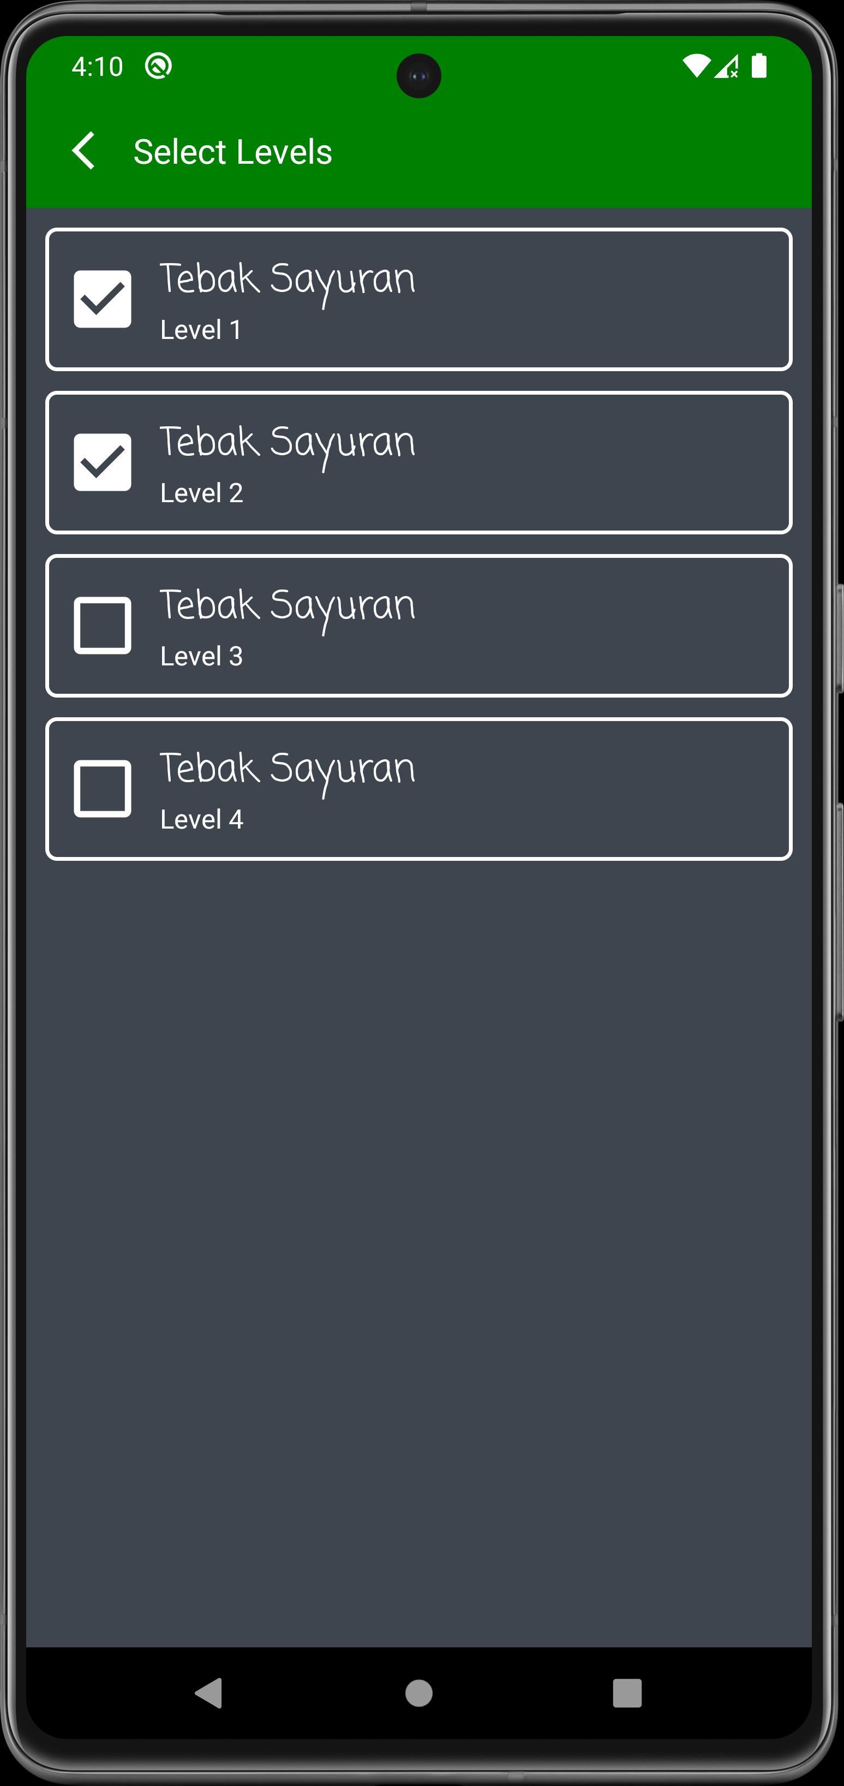Image resolution: width=844 pixels, height=1786 pixels.
Task: Click the Level 4 label text
Action: [x=202, y=818]
